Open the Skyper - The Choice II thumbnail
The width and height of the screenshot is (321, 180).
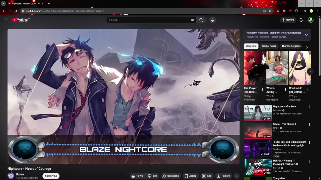[x=258, y=130]
